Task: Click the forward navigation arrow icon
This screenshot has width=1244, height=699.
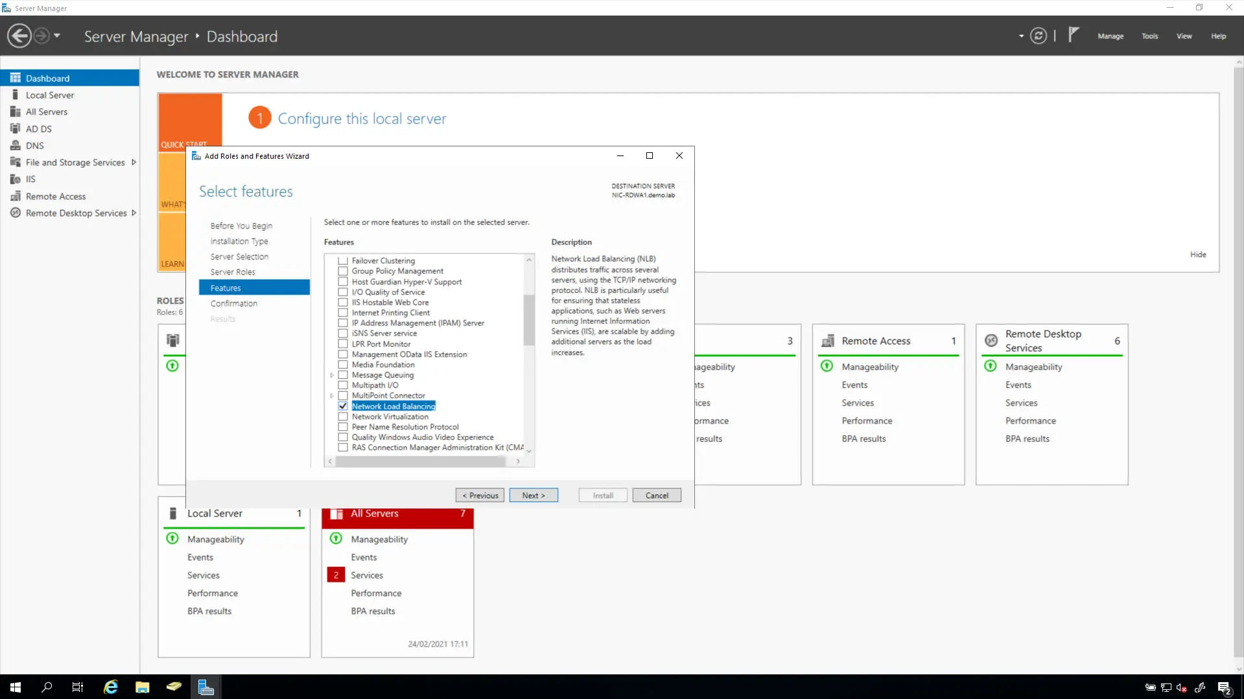Action: (41, 36)
